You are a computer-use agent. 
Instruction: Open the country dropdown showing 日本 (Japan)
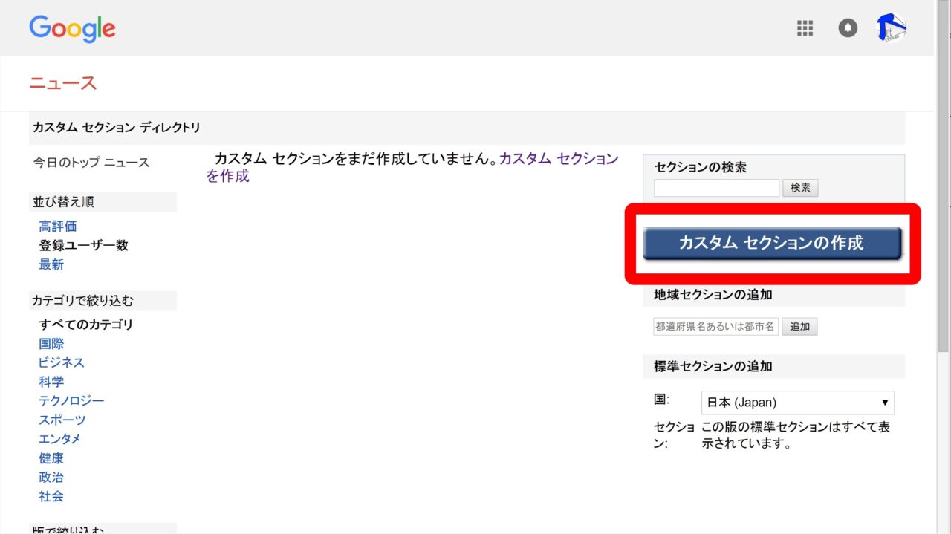tap(797, 403)
